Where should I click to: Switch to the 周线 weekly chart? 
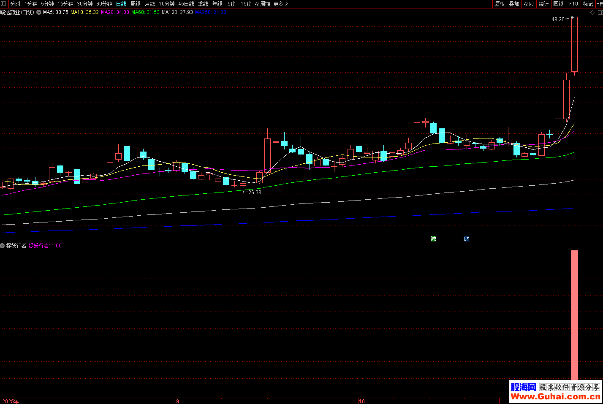coord(136,4)
